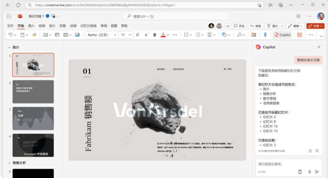
Task: Click the red 共享 share button
Action: pos(315,26)
